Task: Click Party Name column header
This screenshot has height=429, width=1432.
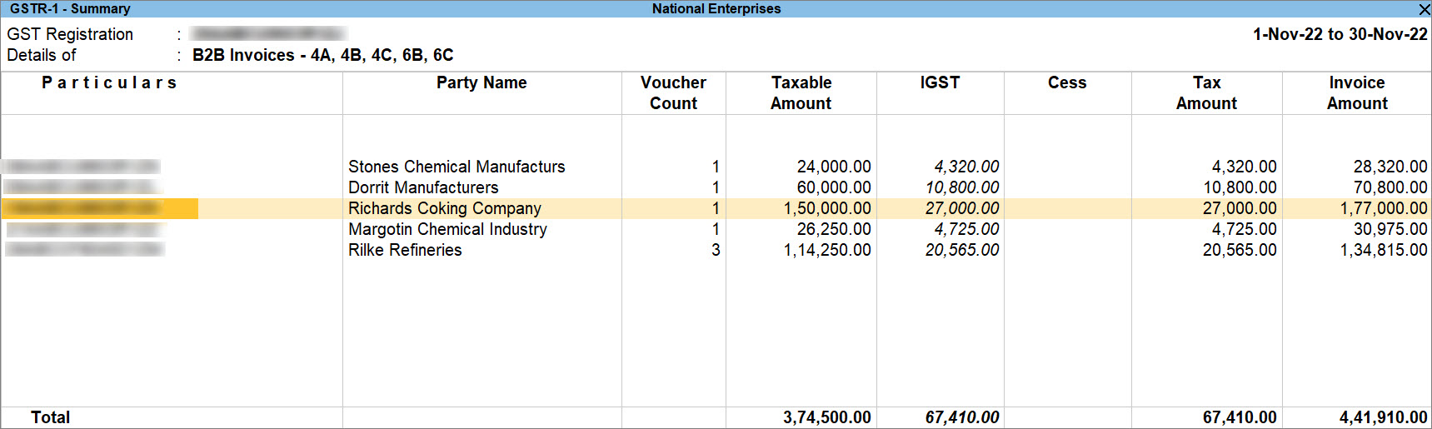Action: tap(481, 82)
